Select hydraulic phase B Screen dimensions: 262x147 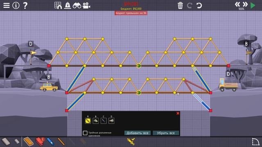(x=96, y=121)
